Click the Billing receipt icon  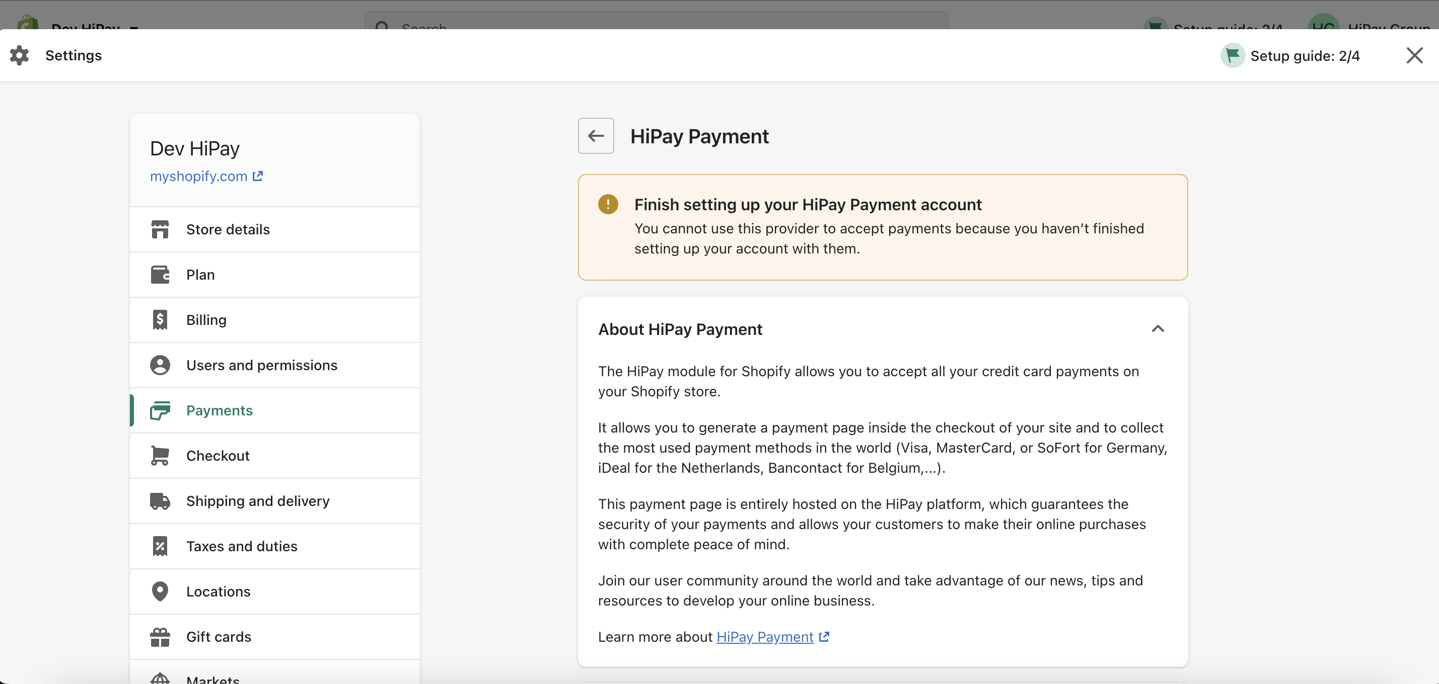pyautogui.click(x=160, y=320)
